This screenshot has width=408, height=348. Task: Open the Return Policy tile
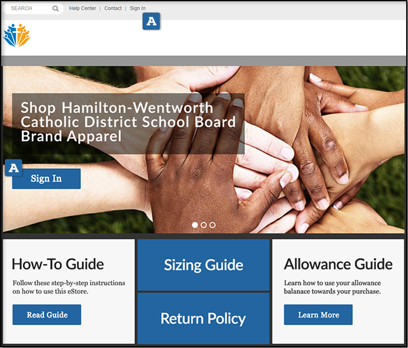point(204,318)
